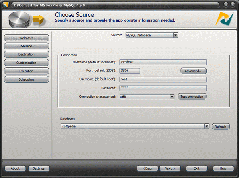Open the Scheduling step
This screenshot has width=239, height=178.
tap(27, 79)
